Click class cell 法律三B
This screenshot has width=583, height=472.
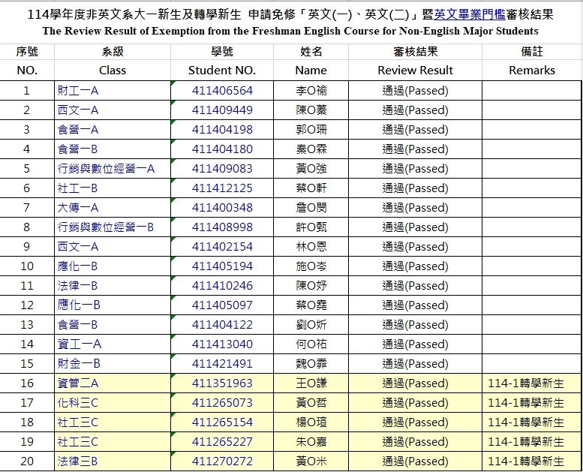tap(78, 461)
